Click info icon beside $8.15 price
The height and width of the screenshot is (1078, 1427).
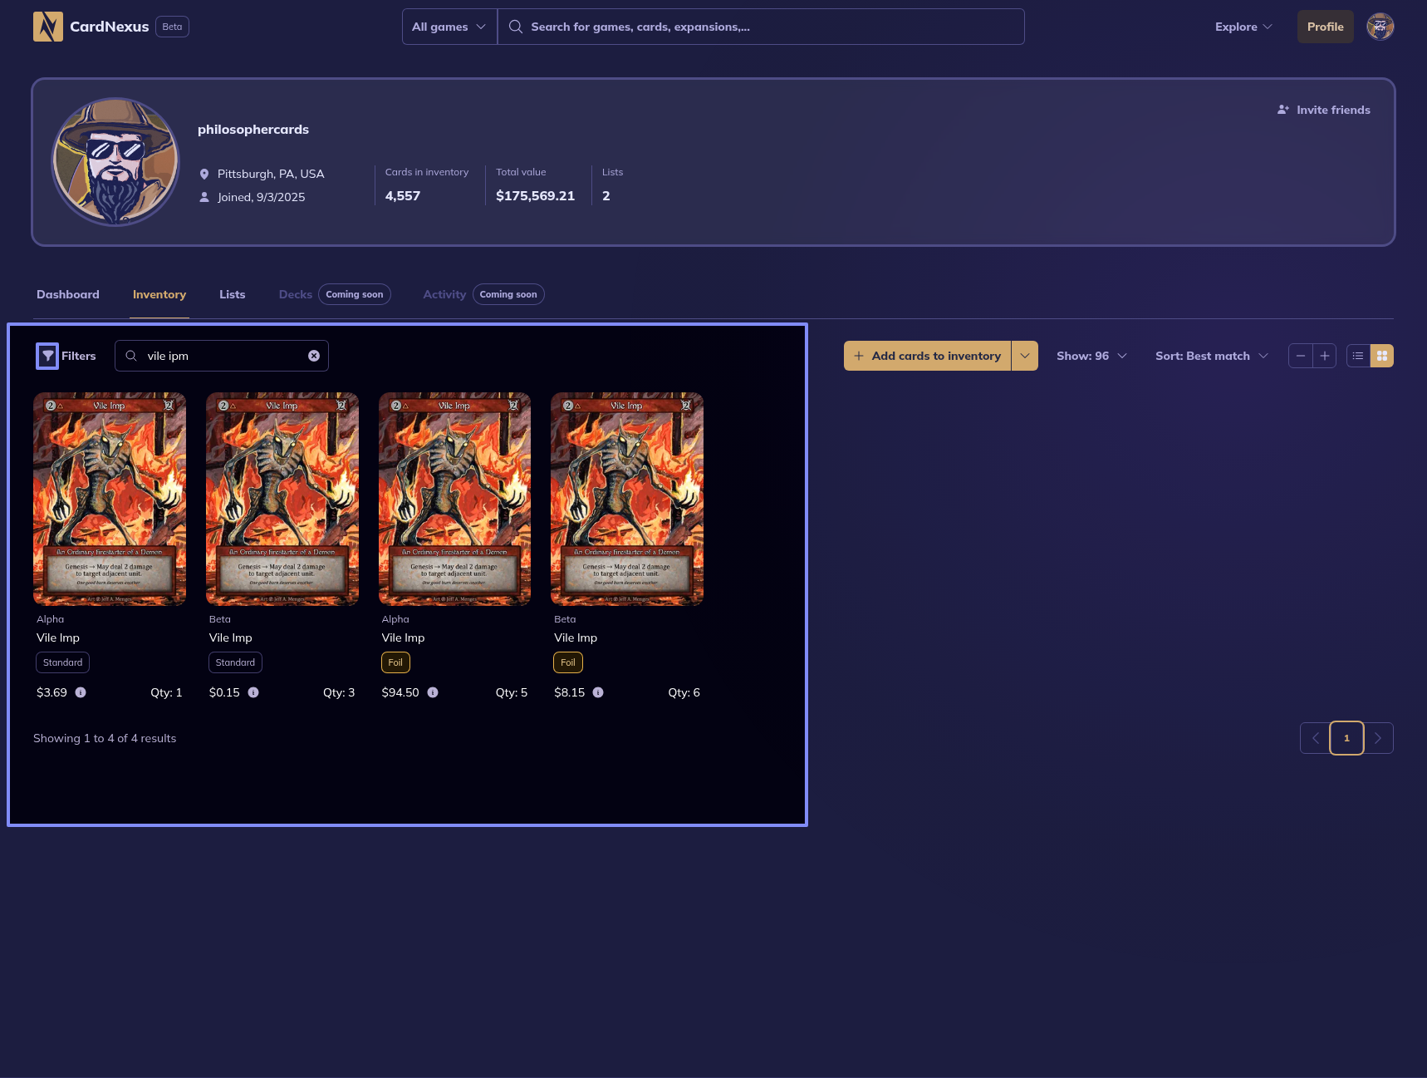(598, 692)
